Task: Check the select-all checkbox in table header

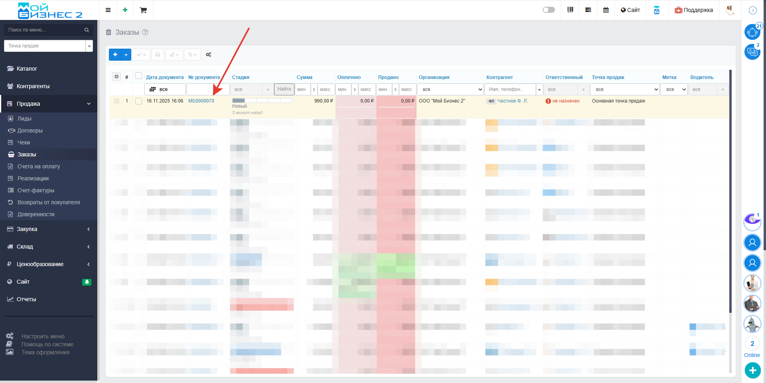Action: (138, 76)
